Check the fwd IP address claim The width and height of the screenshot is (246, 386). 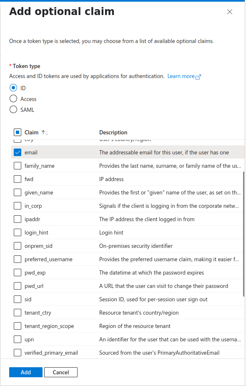click(17, 179)
